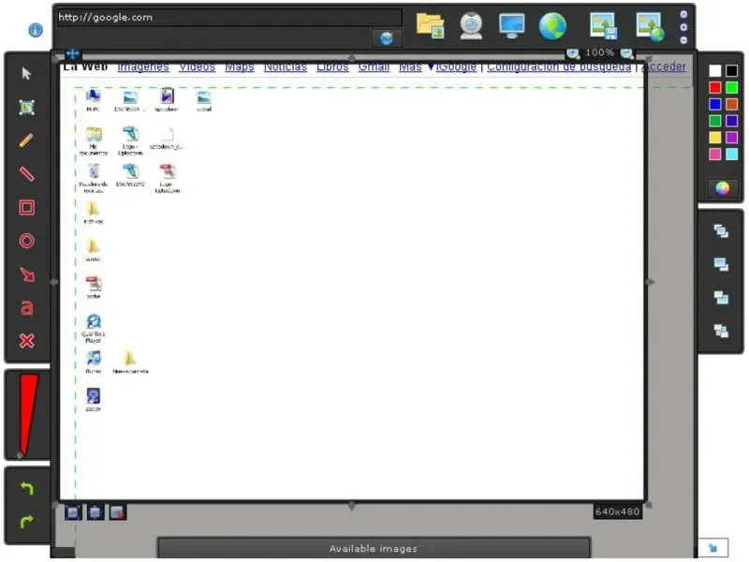Click globe go button beside URL field
Viewport: 749px width, 562px height.
tap(387, 37)
